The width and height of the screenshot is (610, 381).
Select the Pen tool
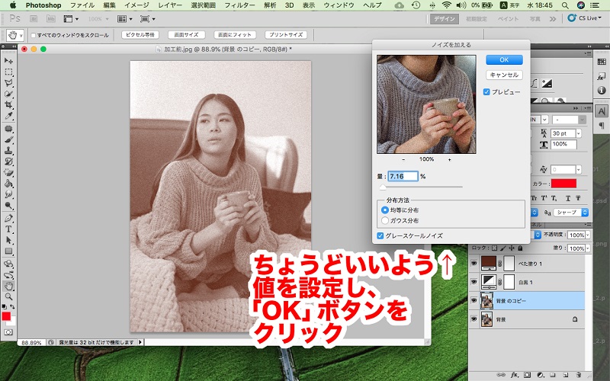tap(8, 218)
